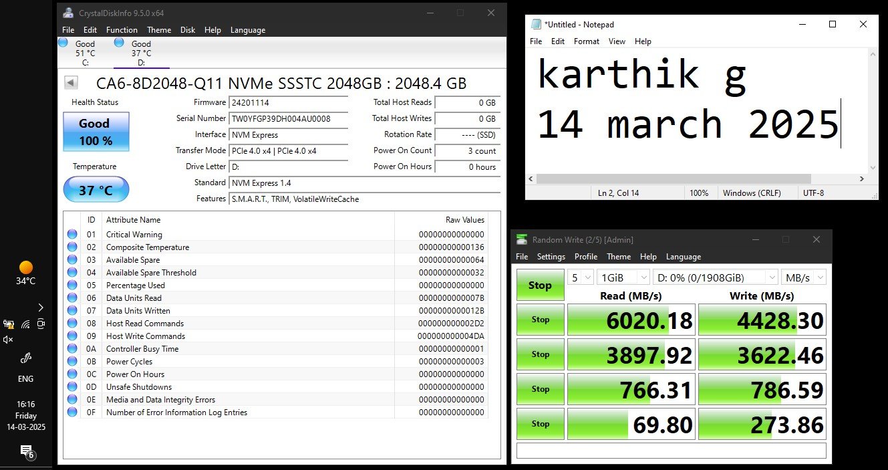Click the 'Raw Values' column header
This screenshot has width=888, height=470.
tap(442, 220)
